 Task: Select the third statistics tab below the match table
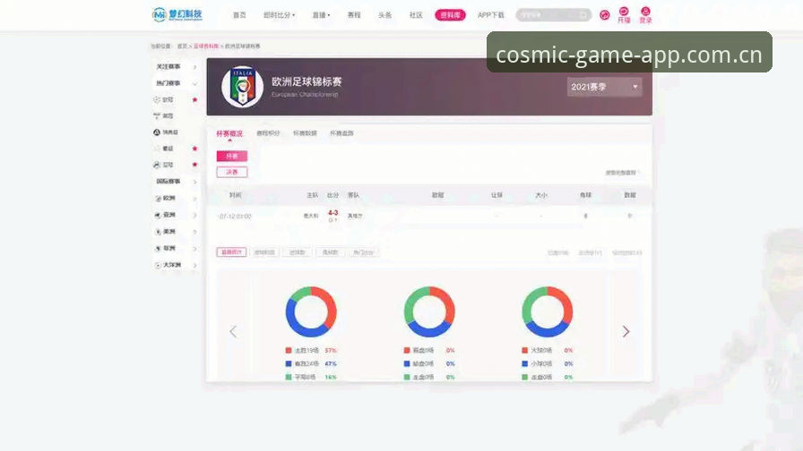click(297, 252)
